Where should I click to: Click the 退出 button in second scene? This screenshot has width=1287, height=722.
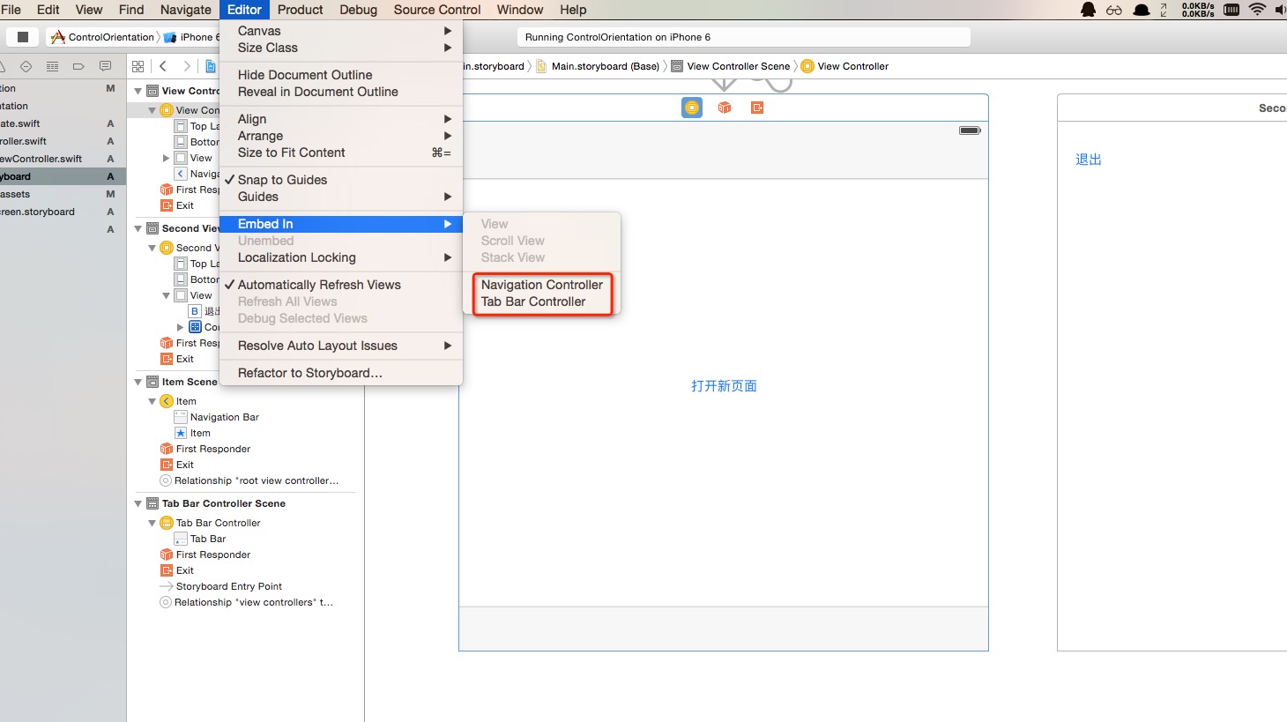pyautogui.click(x=1088, y=160)
